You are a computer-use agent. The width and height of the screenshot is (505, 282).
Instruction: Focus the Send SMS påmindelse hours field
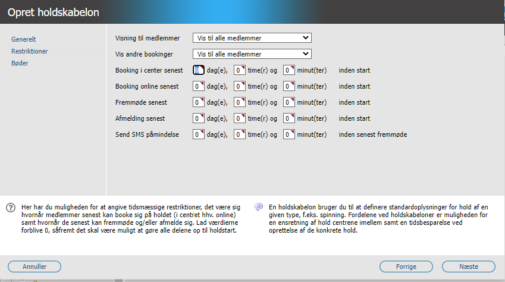[x=239, y=134]
